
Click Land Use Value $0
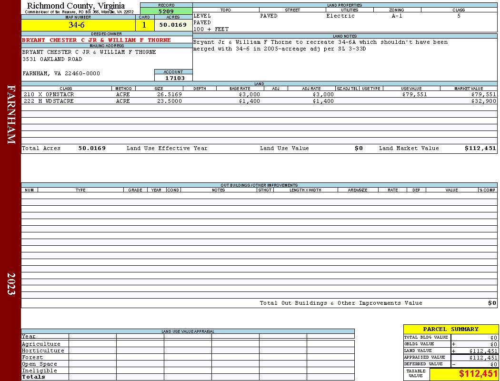(359, 149)
